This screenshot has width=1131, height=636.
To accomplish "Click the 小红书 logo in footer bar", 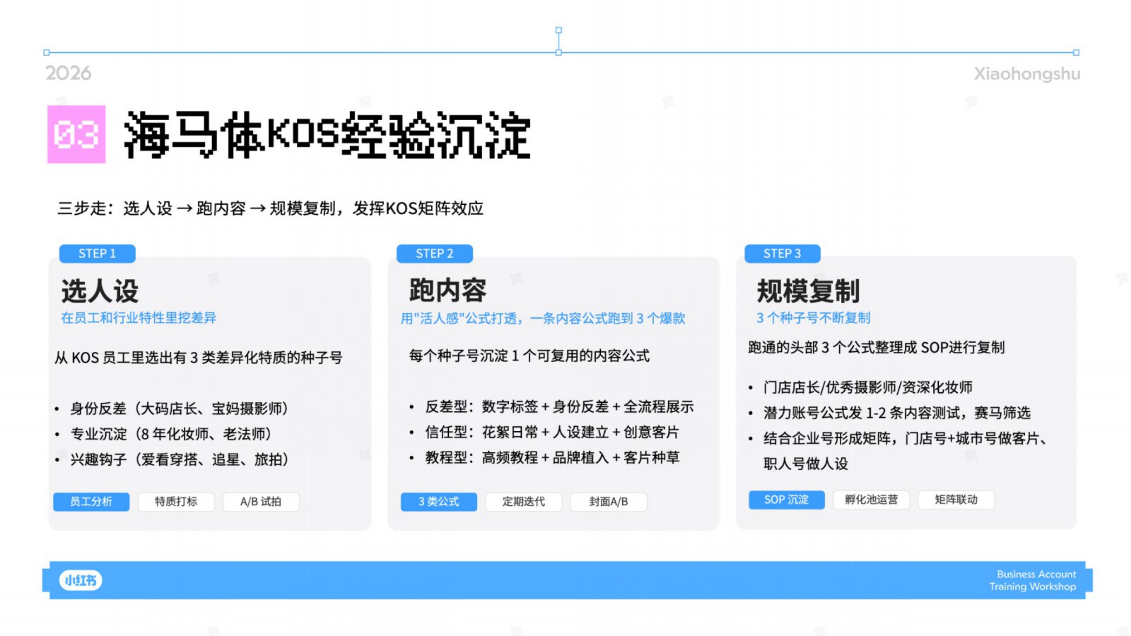I will coord(81,580).
